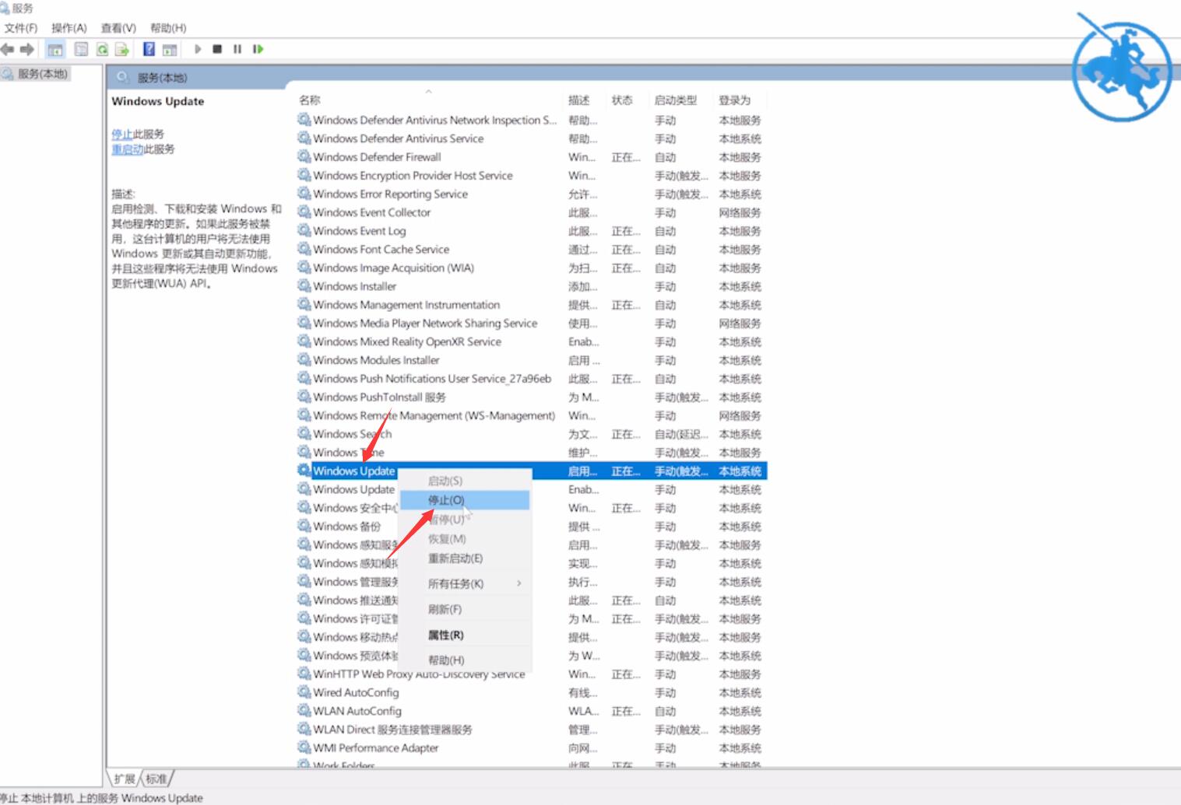This screenshot has height=805, width=1181.
Task: Click the gear icon of Windows Event Log
Action: click(304, 230)
